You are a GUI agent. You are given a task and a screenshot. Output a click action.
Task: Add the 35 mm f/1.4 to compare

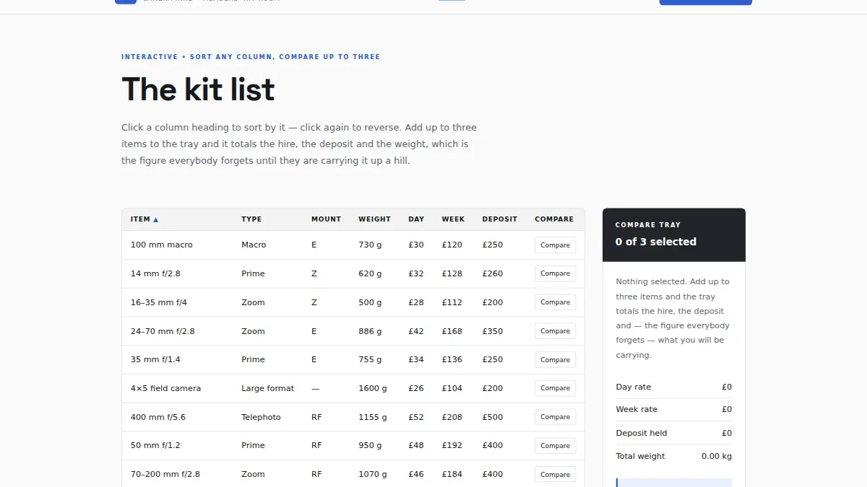(555, 360)
